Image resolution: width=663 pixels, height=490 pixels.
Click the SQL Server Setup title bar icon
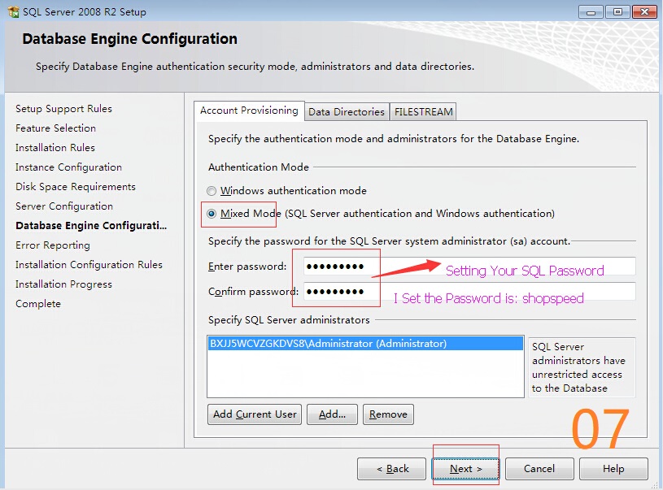point(13,12)
